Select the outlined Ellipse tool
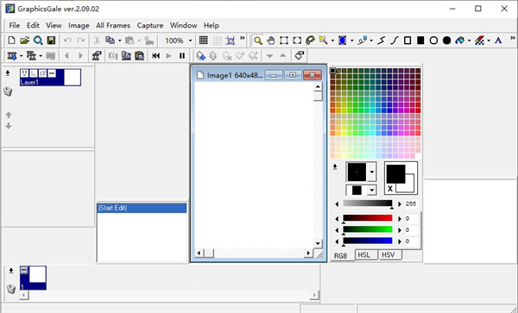518x313 pixels. (x=433, y=41)
